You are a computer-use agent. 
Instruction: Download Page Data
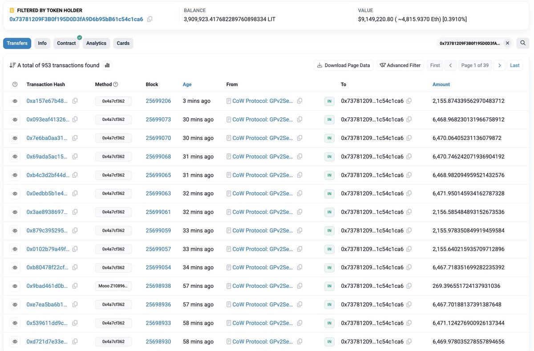pyautogui.click(x=344, y=65)
